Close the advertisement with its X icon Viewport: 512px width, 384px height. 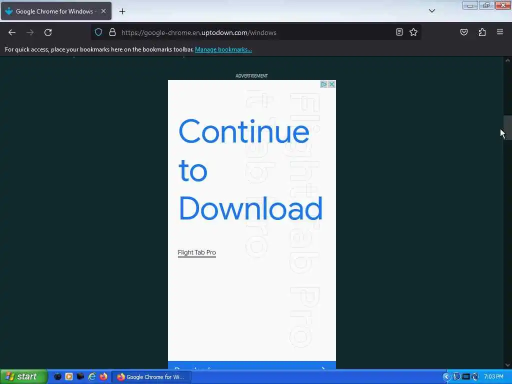(332, 84)
